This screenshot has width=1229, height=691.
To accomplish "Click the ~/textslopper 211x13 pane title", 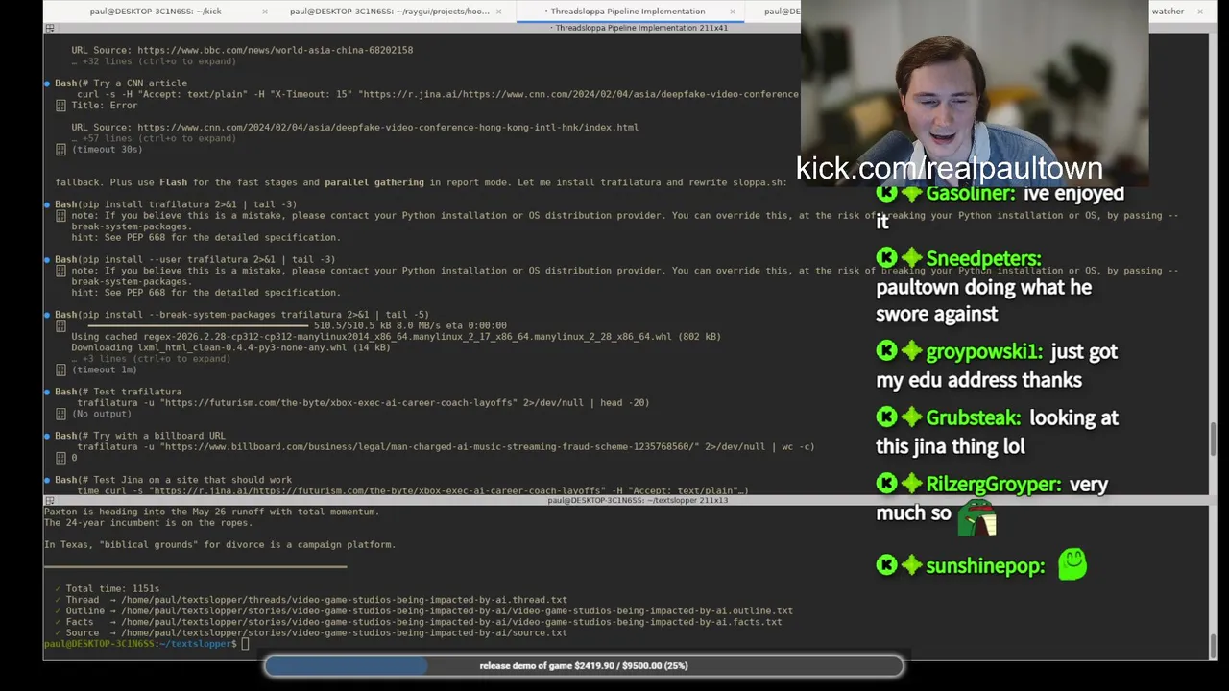I will coord(638,500).
